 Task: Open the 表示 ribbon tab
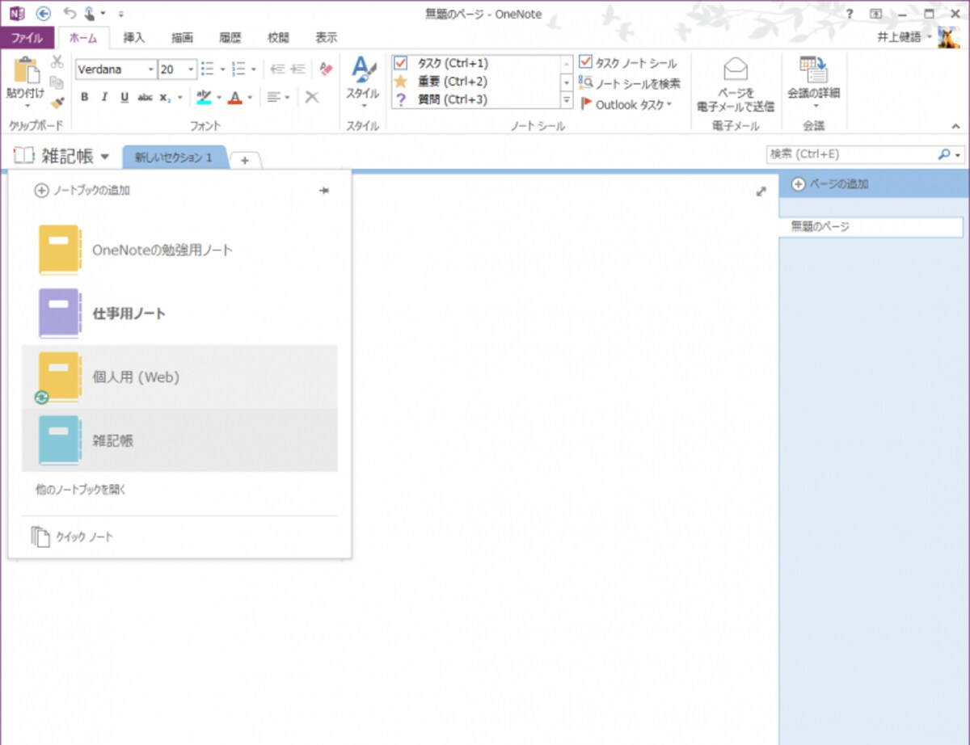(327, 38)
